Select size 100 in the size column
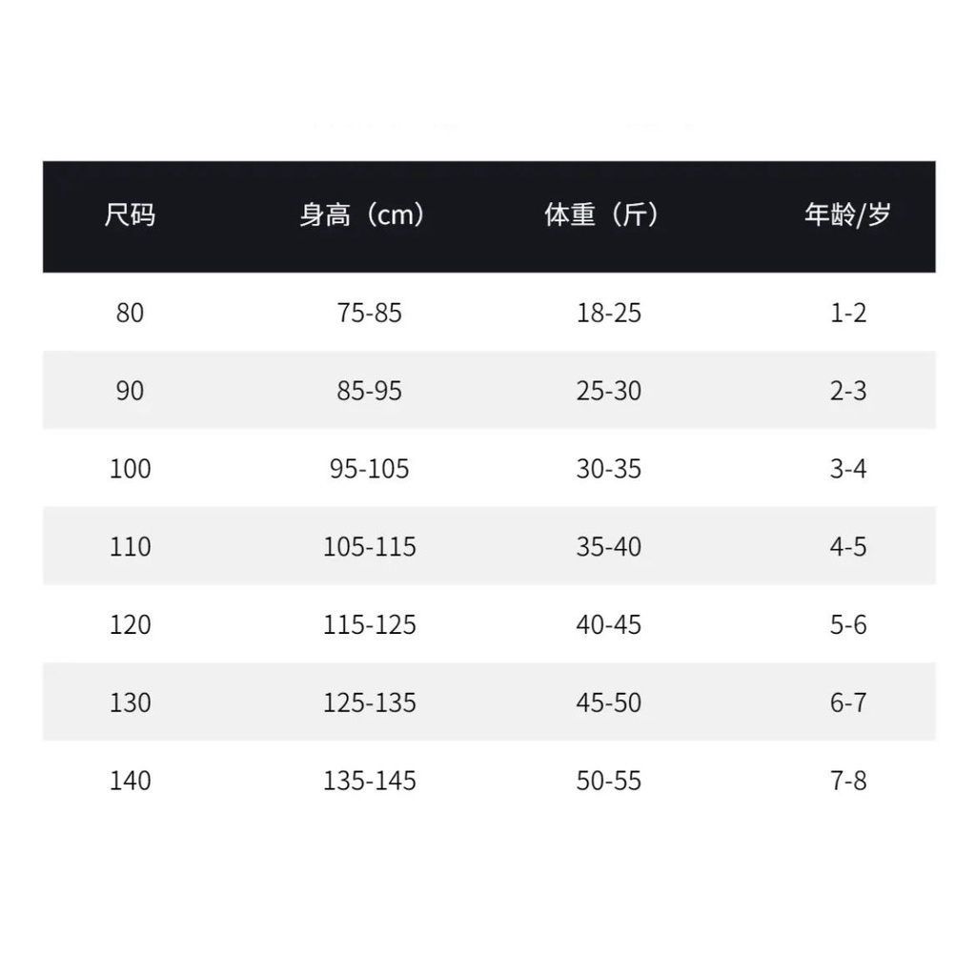This screenshot has height=976, width=976. pos(130,469)
